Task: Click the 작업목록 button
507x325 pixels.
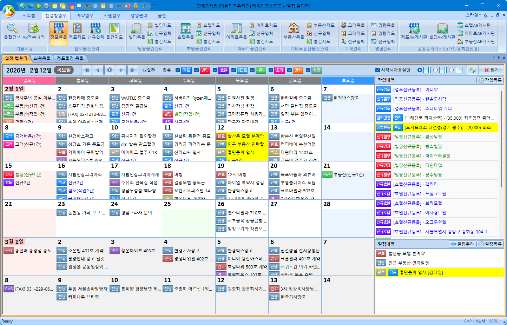Action: pos(490,80)
